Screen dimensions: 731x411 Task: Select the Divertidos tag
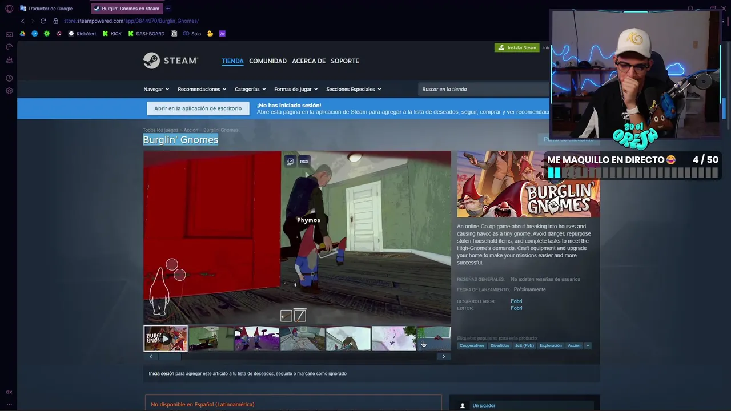coord(500,345)
